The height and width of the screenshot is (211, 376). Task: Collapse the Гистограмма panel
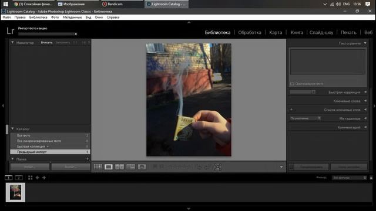tap(365, 43)
